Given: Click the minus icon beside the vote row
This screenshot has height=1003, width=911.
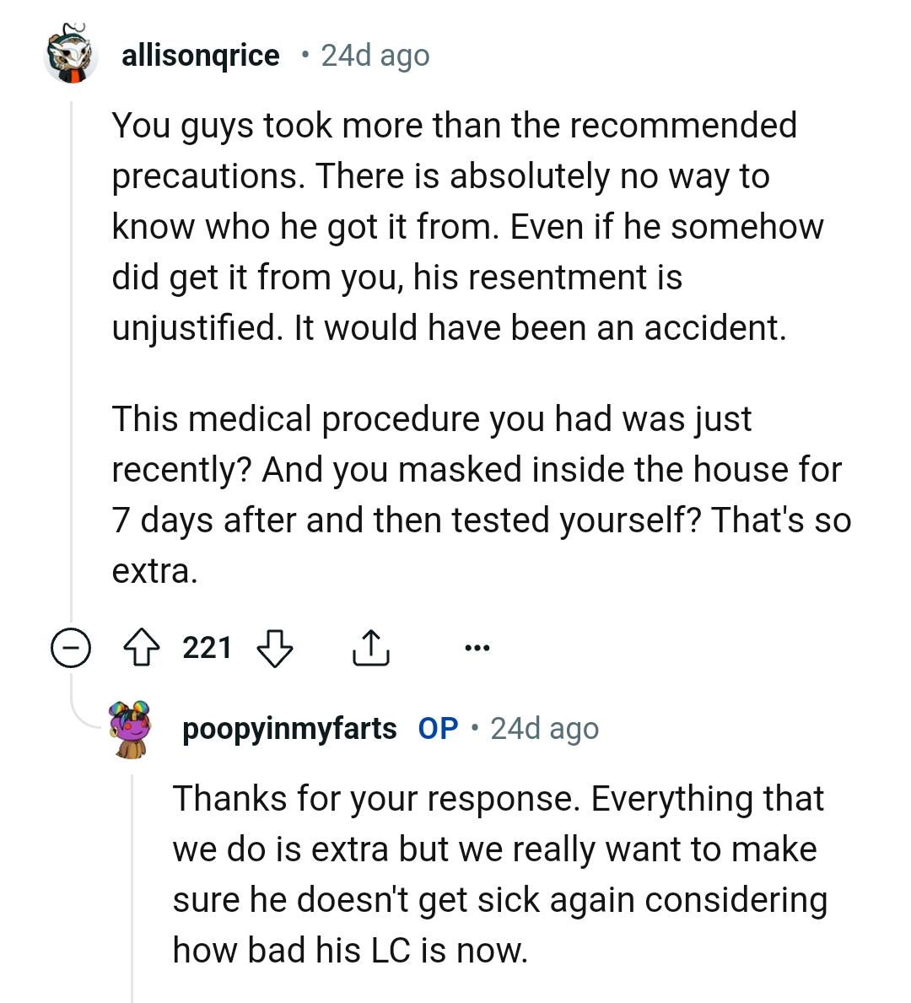Looking at the screenshot, I should click(x=71, y=648).
